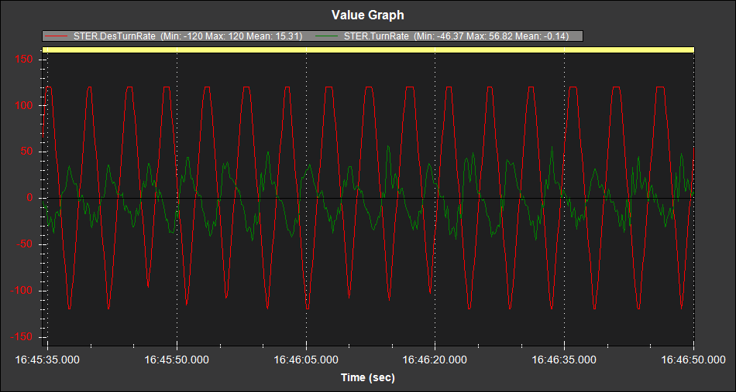The height and width of the screenshot is (392, 736).
Task: Click the red line swatch in legend
Action: click(x=57, y=36)
